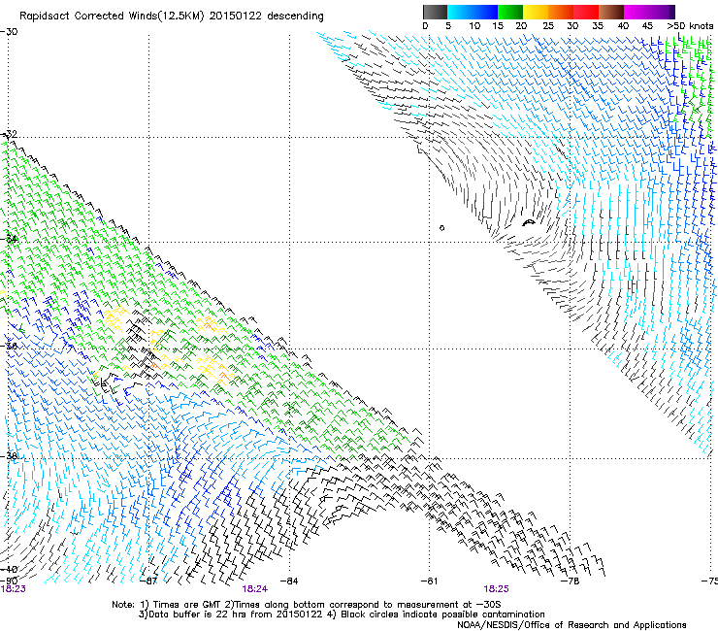Screen dimensions: 718x631
Task: Click the cyan 5-10 knots legend swatch
Action: tap(460, 12)
